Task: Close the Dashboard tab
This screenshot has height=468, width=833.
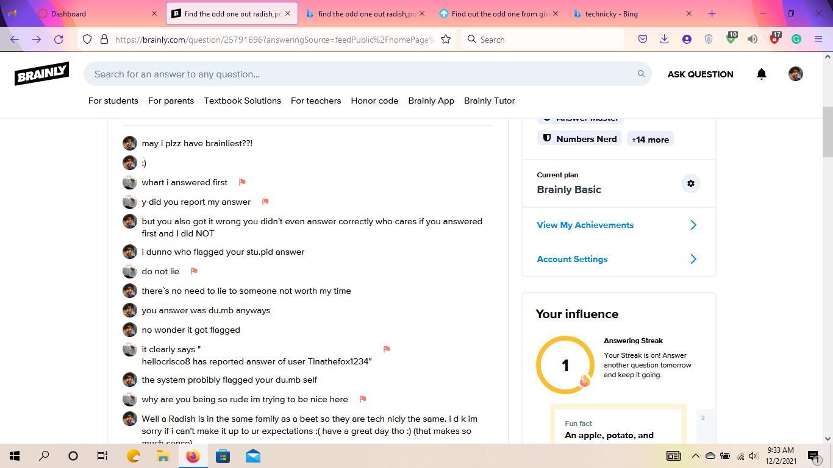Action: pyautogui.click(x=154, y=13)
